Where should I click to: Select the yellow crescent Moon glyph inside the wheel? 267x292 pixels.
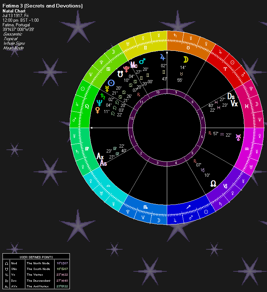[186, 60]
